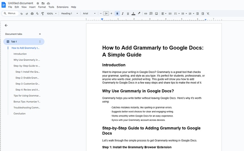Image resolution: width=244 pixels, height=151 pixels.
Task: Insert a link from toolbar
Action: [x=146, y=14]
